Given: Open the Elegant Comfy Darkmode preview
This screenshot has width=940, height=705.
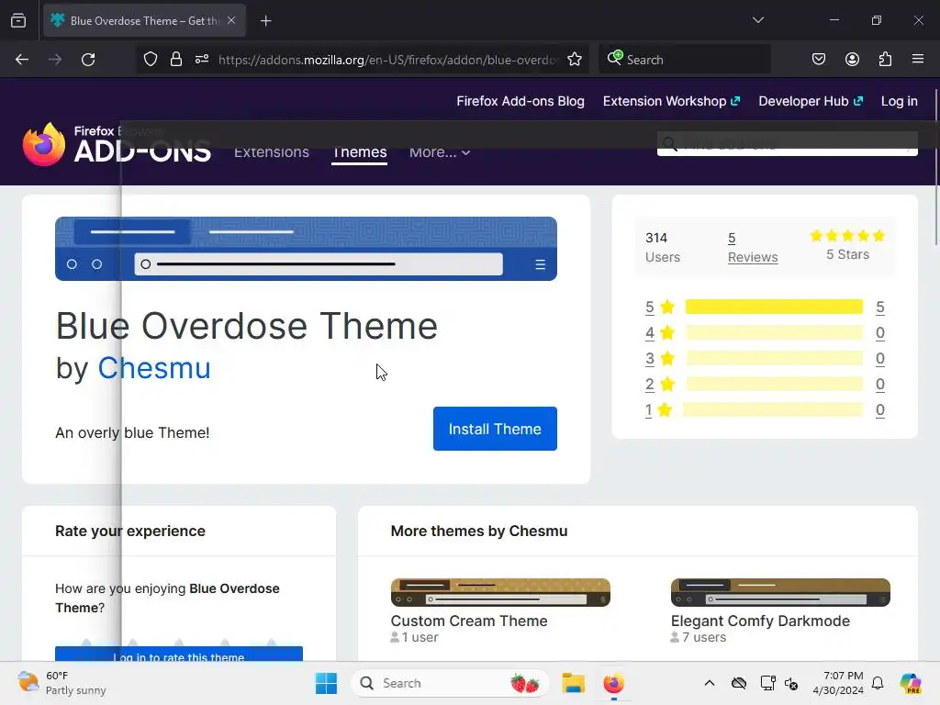Looking at the screenshot, I should click(x=780, y=592).
